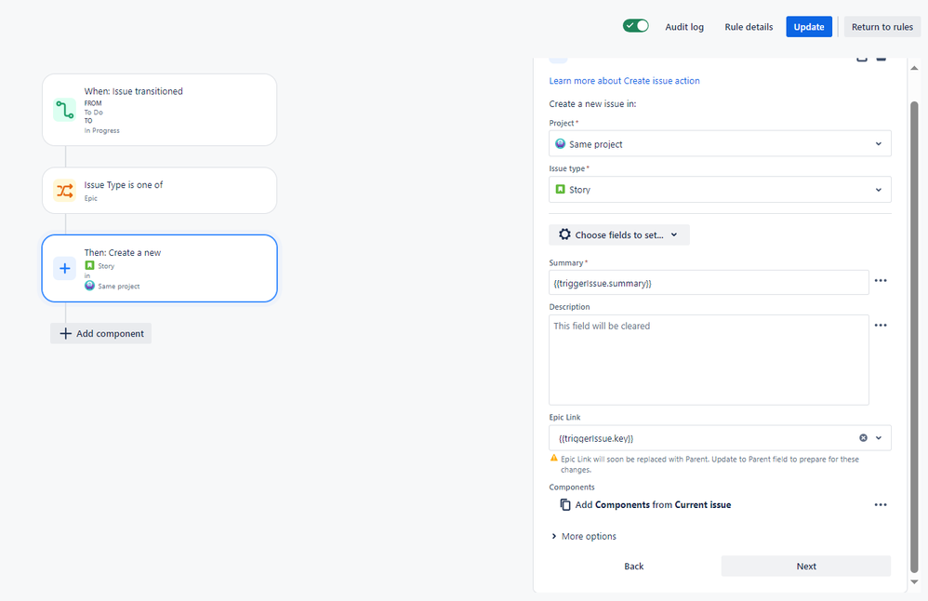Click the Issue Type condition shuffle icon
The height and width of the screenshot is (601, 928).
(x=64, y=191)
